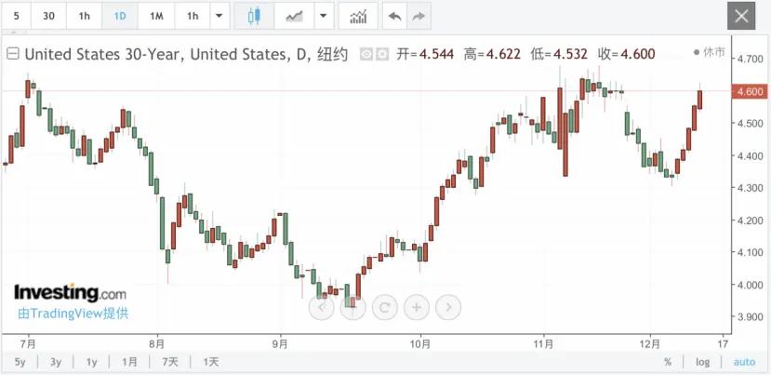
Task: Move the chart left with the arrow circle
Action: click(x=322, y=308)
